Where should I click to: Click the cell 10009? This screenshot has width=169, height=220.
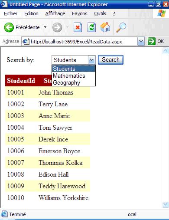pos(16,186)
